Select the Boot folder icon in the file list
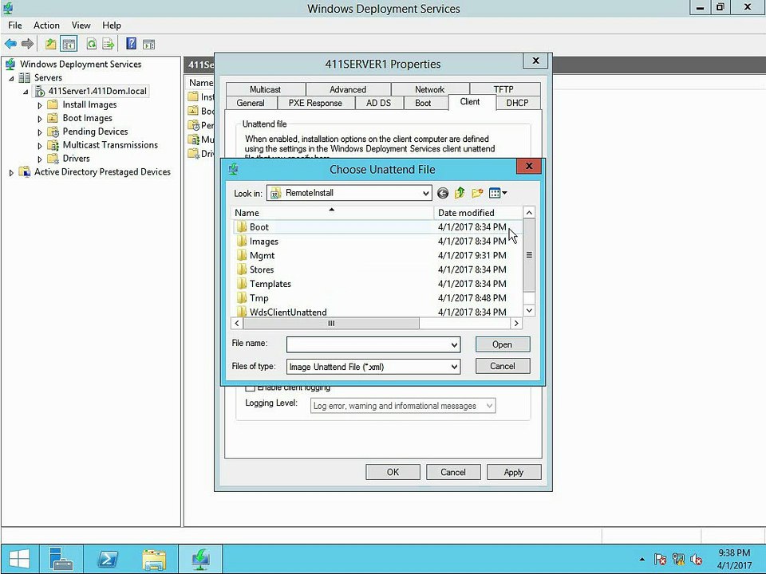This screenshot has height=574, width=766. (x=242, y=227)
